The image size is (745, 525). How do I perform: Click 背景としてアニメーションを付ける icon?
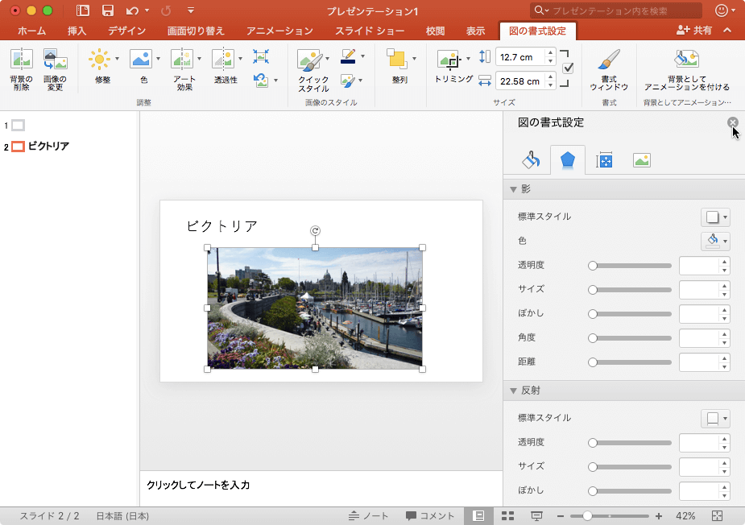(686, 68)
